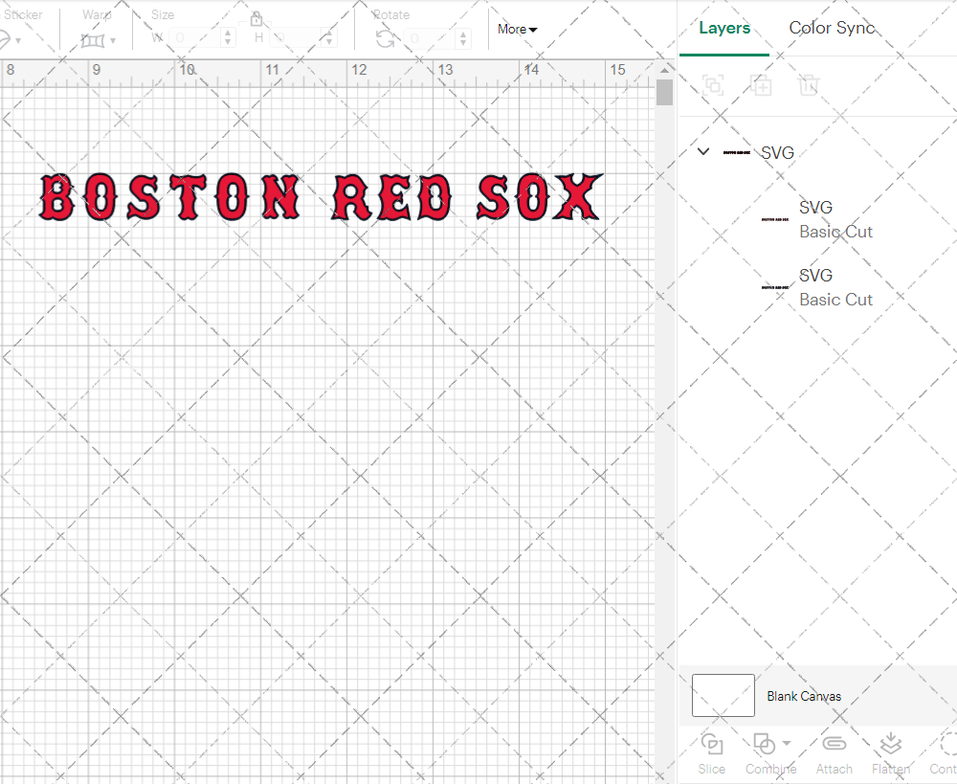Click the size lock icon between W and H
The image size is (957, 784).
256,18
